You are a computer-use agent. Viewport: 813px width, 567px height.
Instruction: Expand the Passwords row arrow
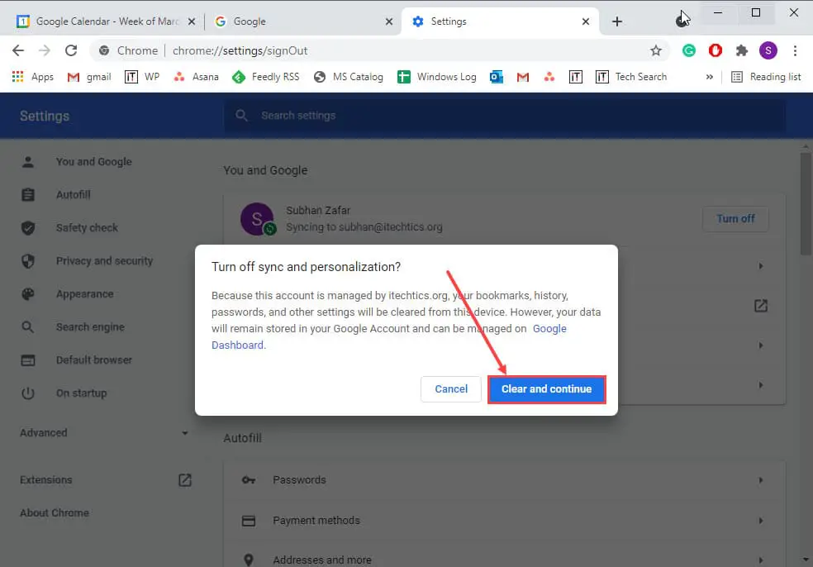(760, 479)
